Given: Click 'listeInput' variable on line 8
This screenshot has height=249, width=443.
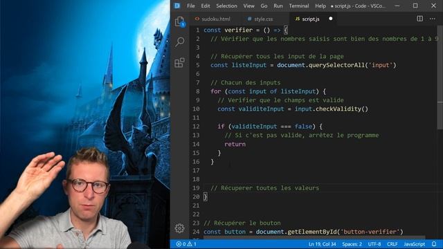Looking at the screenshot, I should 298,91.
